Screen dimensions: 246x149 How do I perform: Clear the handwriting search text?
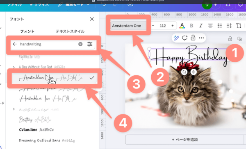[80, 44]
